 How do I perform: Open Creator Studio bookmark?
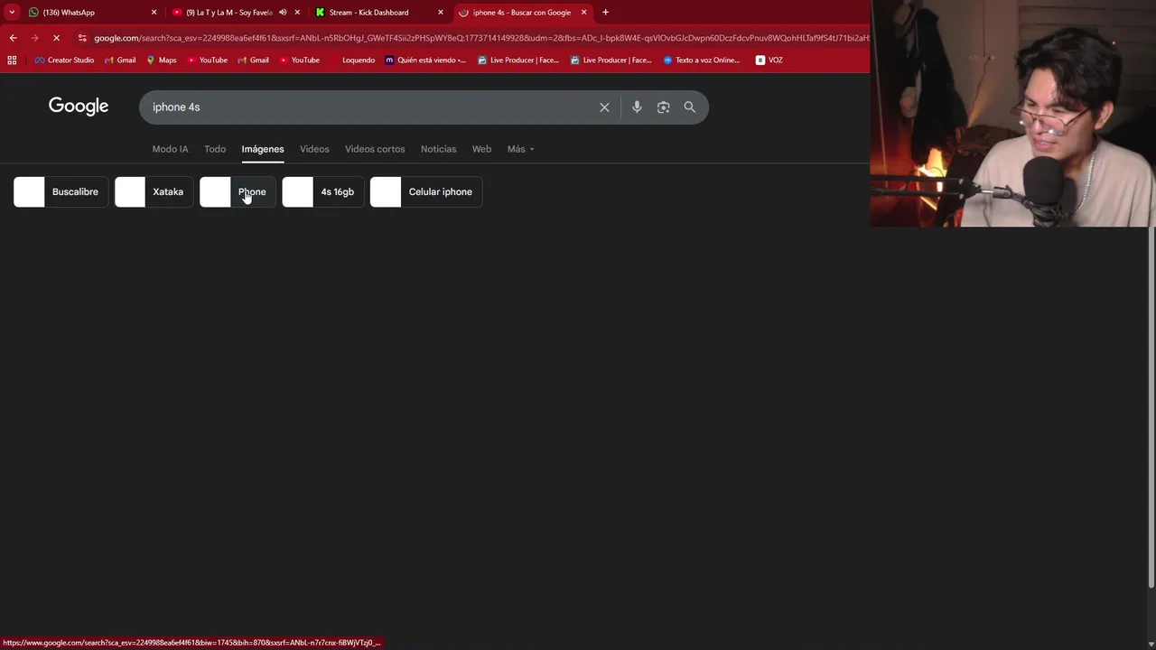(x=63, y=60)
